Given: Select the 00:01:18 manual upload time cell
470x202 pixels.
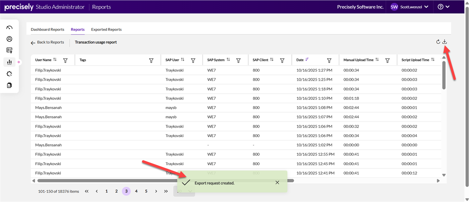Looking at the screenshot, I should [x=351, y=98].
